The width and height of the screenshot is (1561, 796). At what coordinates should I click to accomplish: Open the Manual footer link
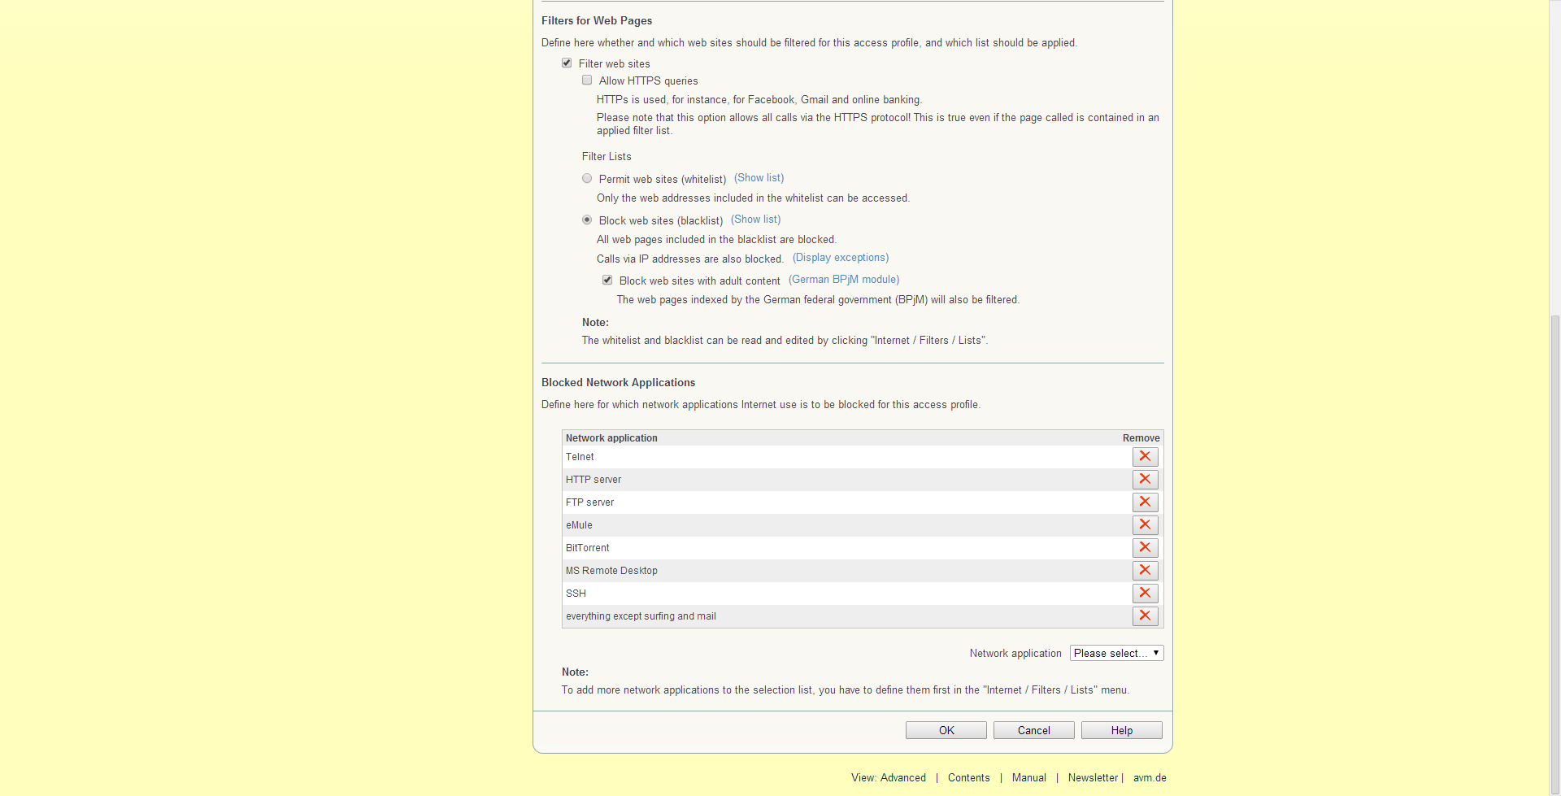coord(1029,778)
